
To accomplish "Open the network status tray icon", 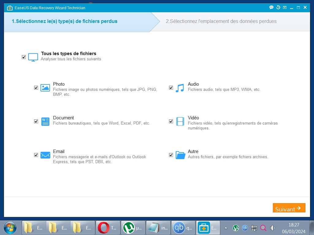I will tap(254, 228).
